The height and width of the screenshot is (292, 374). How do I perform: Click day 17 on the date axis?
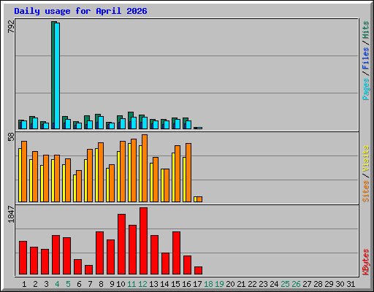[197, 284]
